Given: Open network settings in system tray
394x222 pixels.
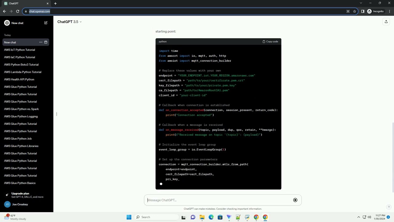Looking at the screenshot, I should click(364, 217).
